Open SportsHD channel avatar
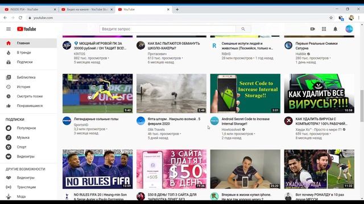364x204 pixels. 67,121
